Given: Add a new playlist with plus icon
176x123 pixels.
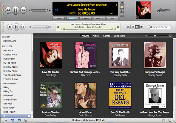Looking at the screenshot, I should point(6,120).
